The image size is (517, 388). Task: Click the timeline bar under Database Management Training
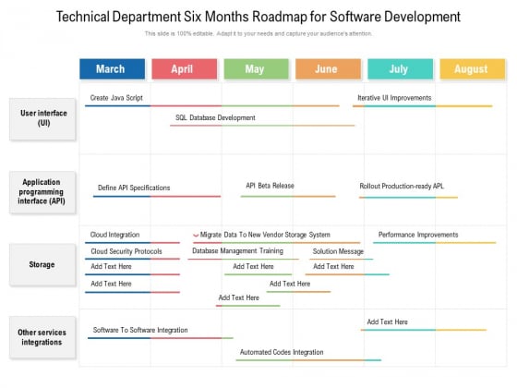(244, 259)
